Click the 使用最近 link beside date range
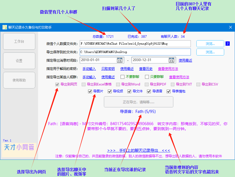The width and height of the screenshot is (235, 177). tap(185, 60)
